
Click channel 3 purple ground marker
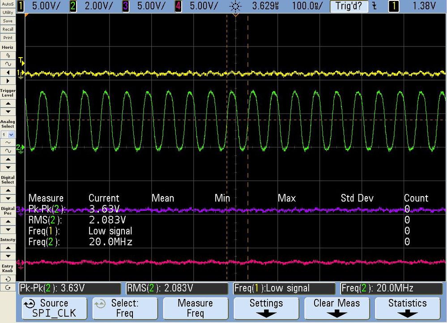pos(20,210)
